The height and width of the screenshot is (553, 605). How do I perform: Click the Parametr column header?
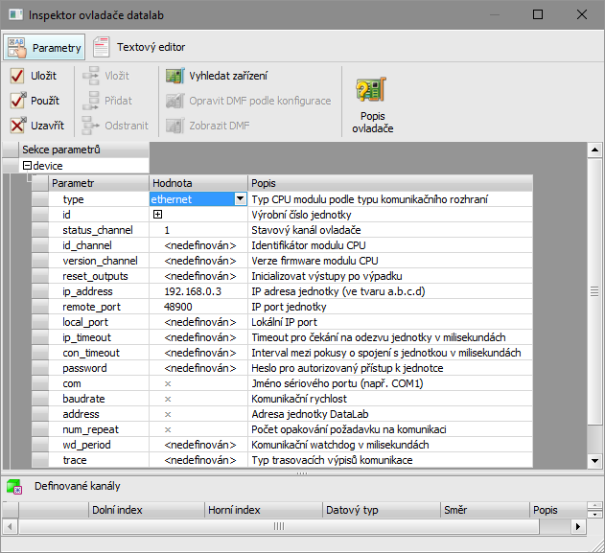click(x=99, y=183)
